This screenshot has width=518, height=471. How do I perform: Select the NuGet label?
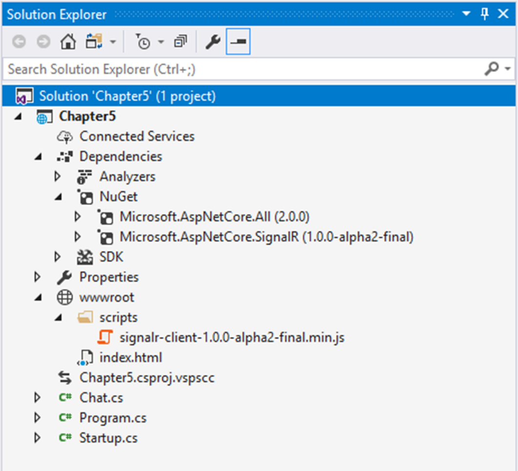(119, 197)
